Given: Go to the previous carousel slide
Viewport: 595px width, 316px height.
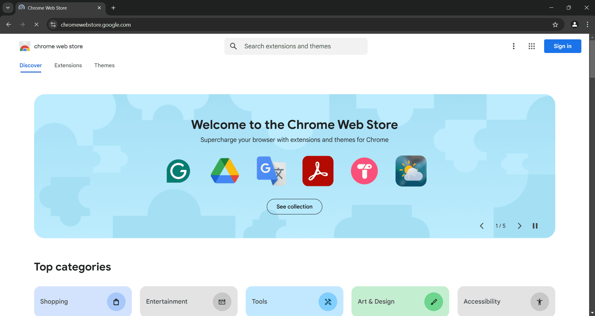Looking at the screenshot, I should [x=482, y=226].
